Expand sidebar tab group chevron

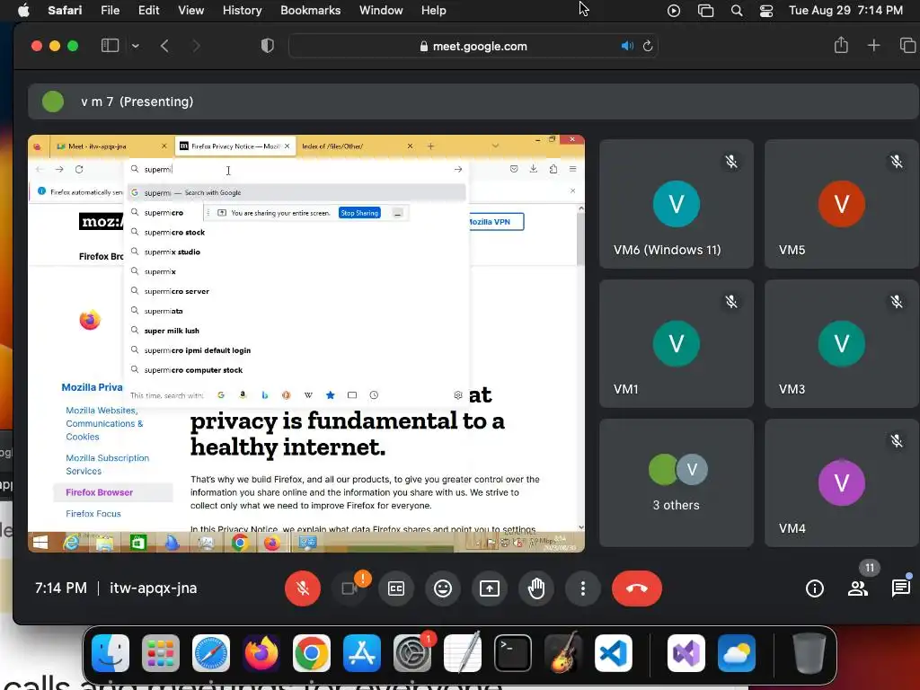click(x=136, y=46)
